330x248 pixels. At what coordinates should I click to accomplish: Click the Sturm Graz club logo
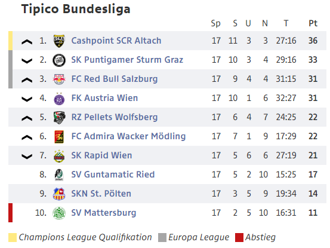tap(59, 60)
